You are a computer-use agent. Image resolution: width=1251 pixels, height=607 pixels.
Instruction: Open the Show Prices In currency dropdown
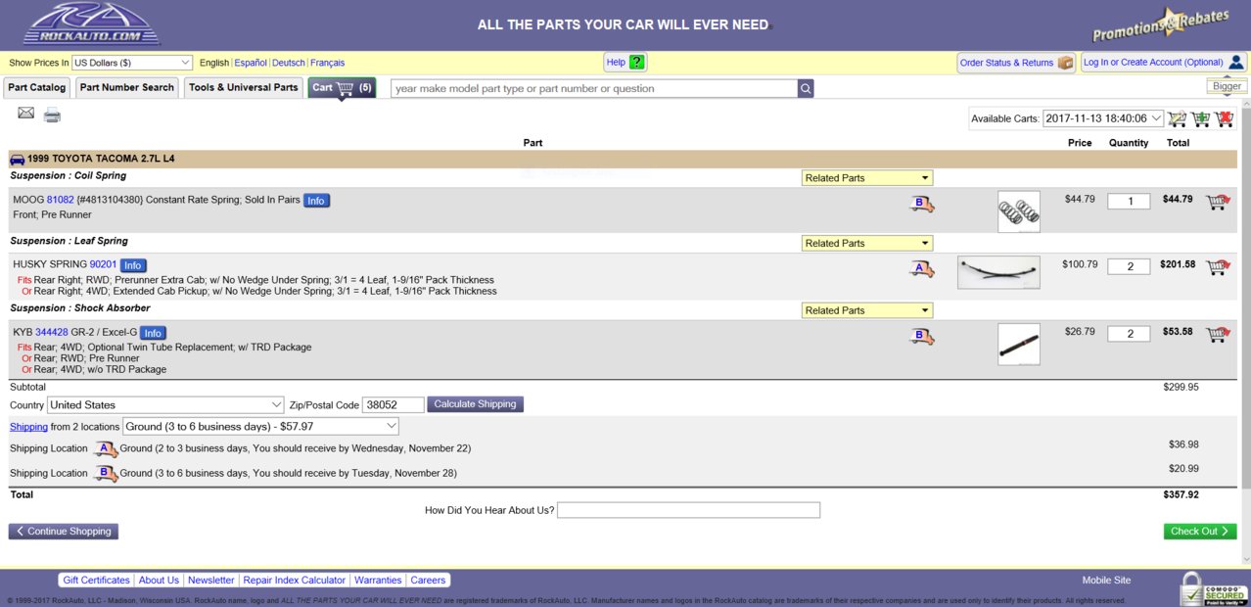(132, 63)
